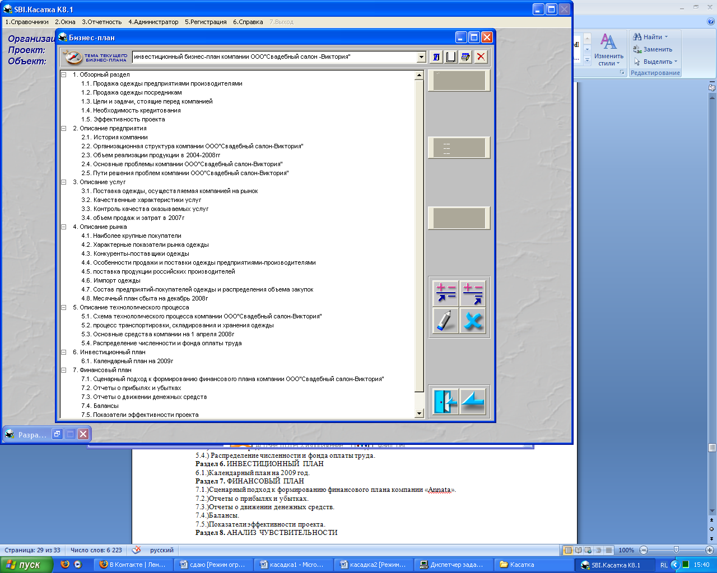Select row 7.4. Балансы

click(x=100, y=406)
